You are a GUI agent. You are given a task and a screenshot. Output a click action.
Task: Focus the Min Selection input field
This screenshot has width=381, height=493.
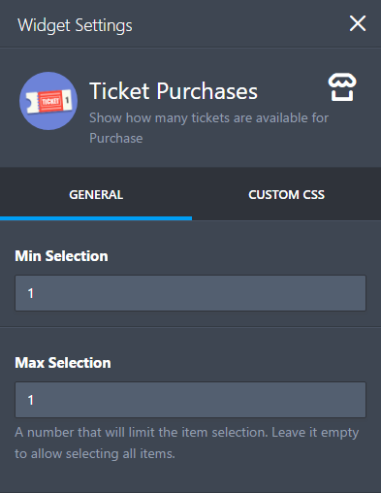tap(190, 293)
